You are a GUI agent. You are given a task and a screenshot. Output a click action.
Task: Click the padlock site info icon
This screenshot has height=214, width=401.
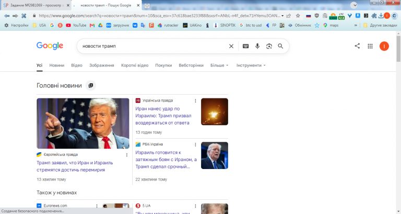coord(34,16)
